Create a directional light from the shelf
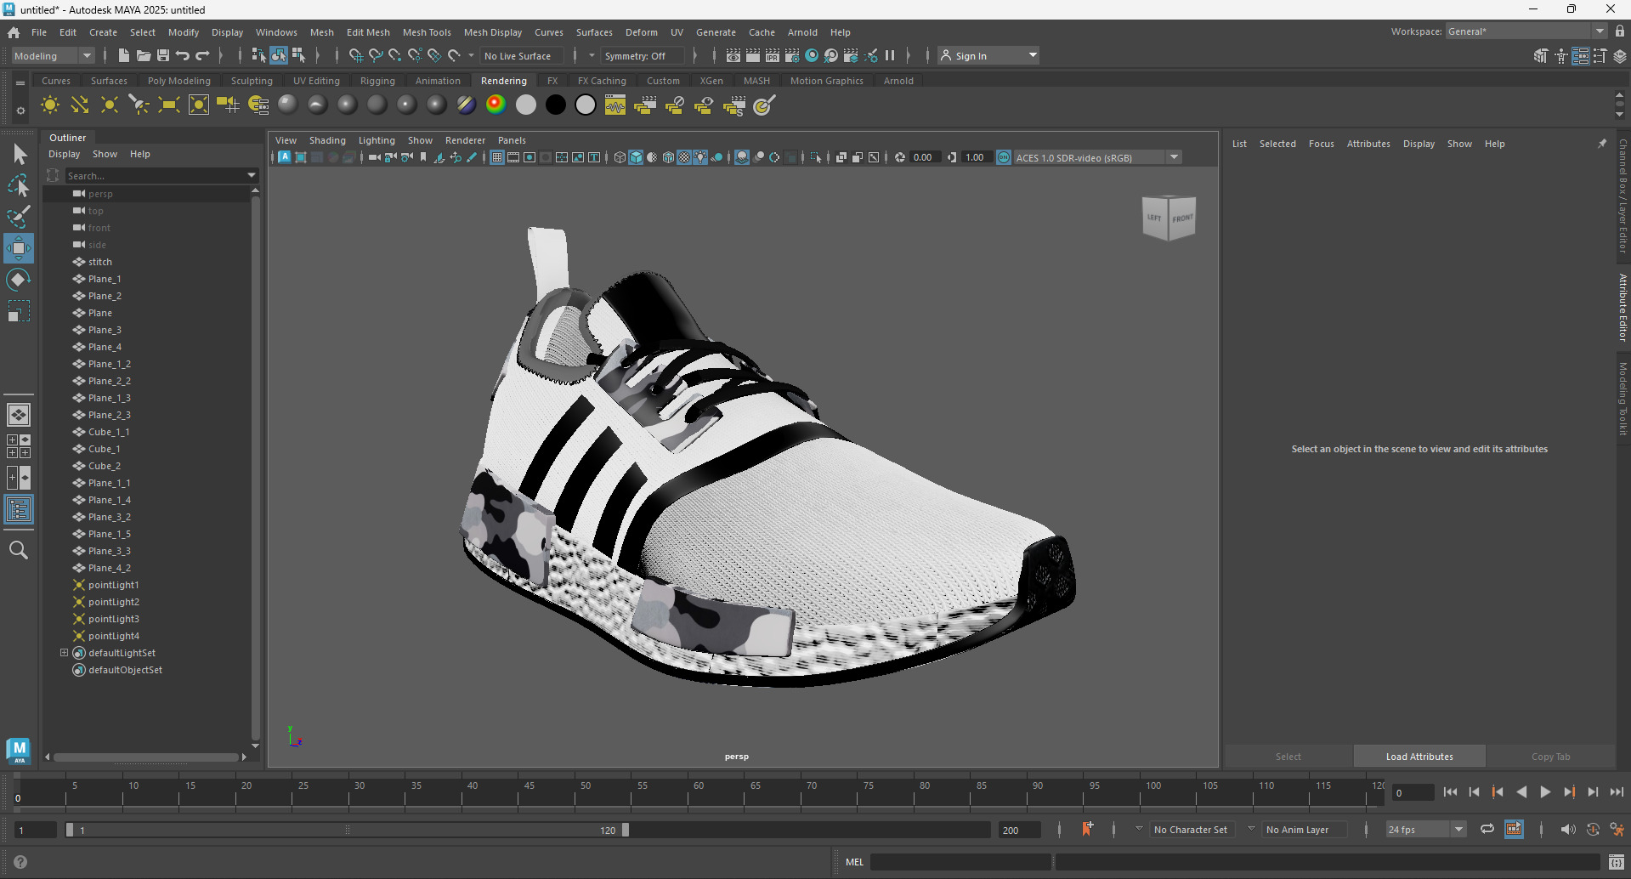The image size is (1631, 879). tap(80, 105)
